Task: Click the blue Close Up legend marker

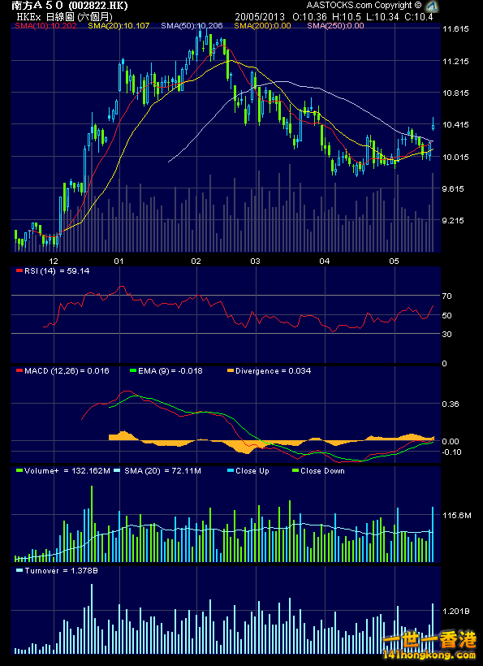Action: 230,470
